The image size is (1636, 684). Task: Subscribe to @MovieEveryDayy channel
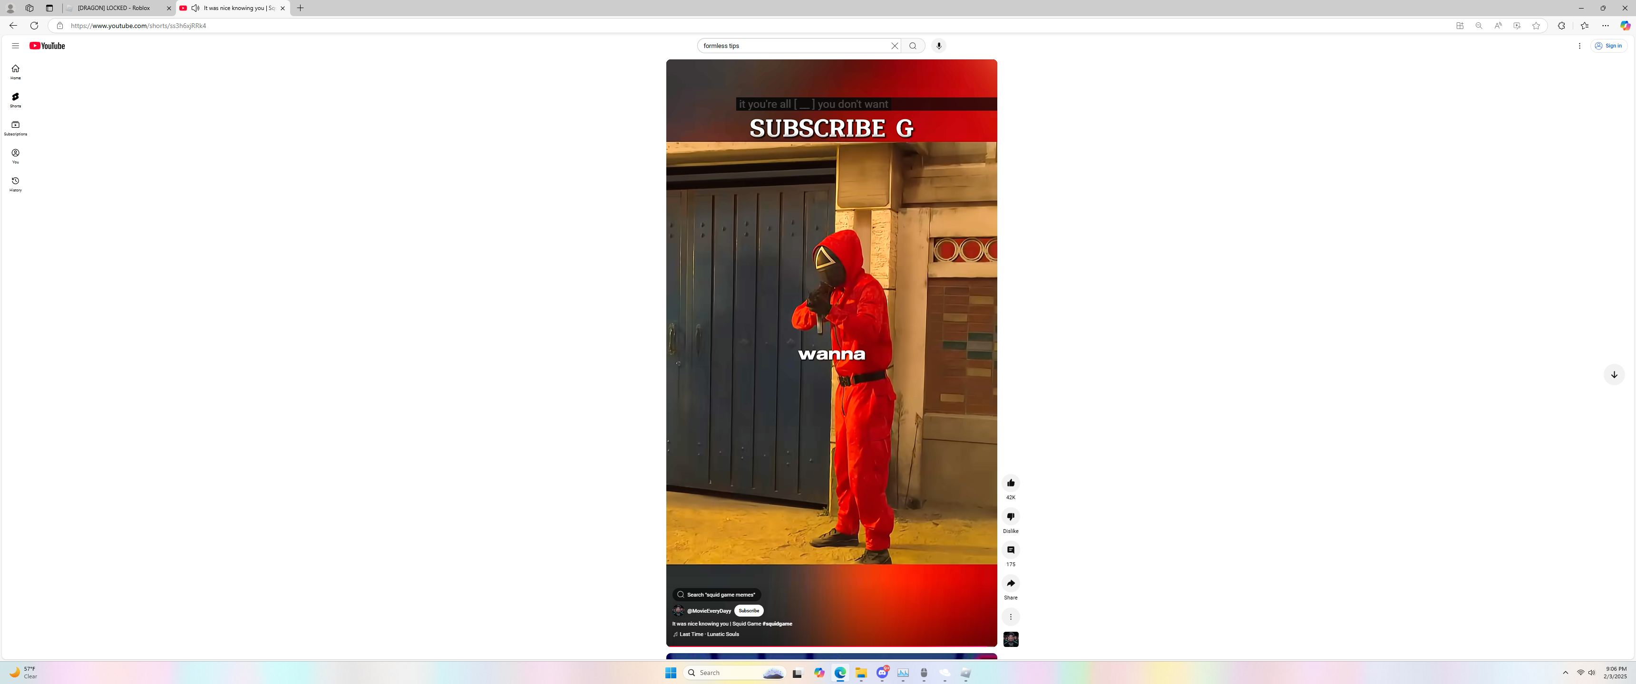(749, 610)
